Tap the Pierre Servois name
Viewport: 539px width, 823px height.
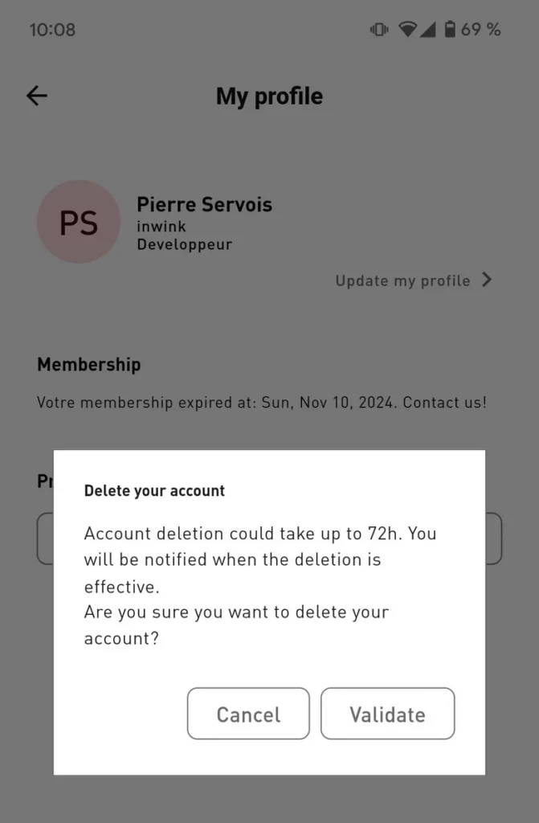(204, 204)
